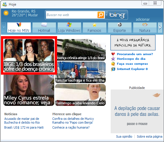The image size is (164, 142).
Task: Click 'Procurando um amor?' link
Action: (135, 54)
